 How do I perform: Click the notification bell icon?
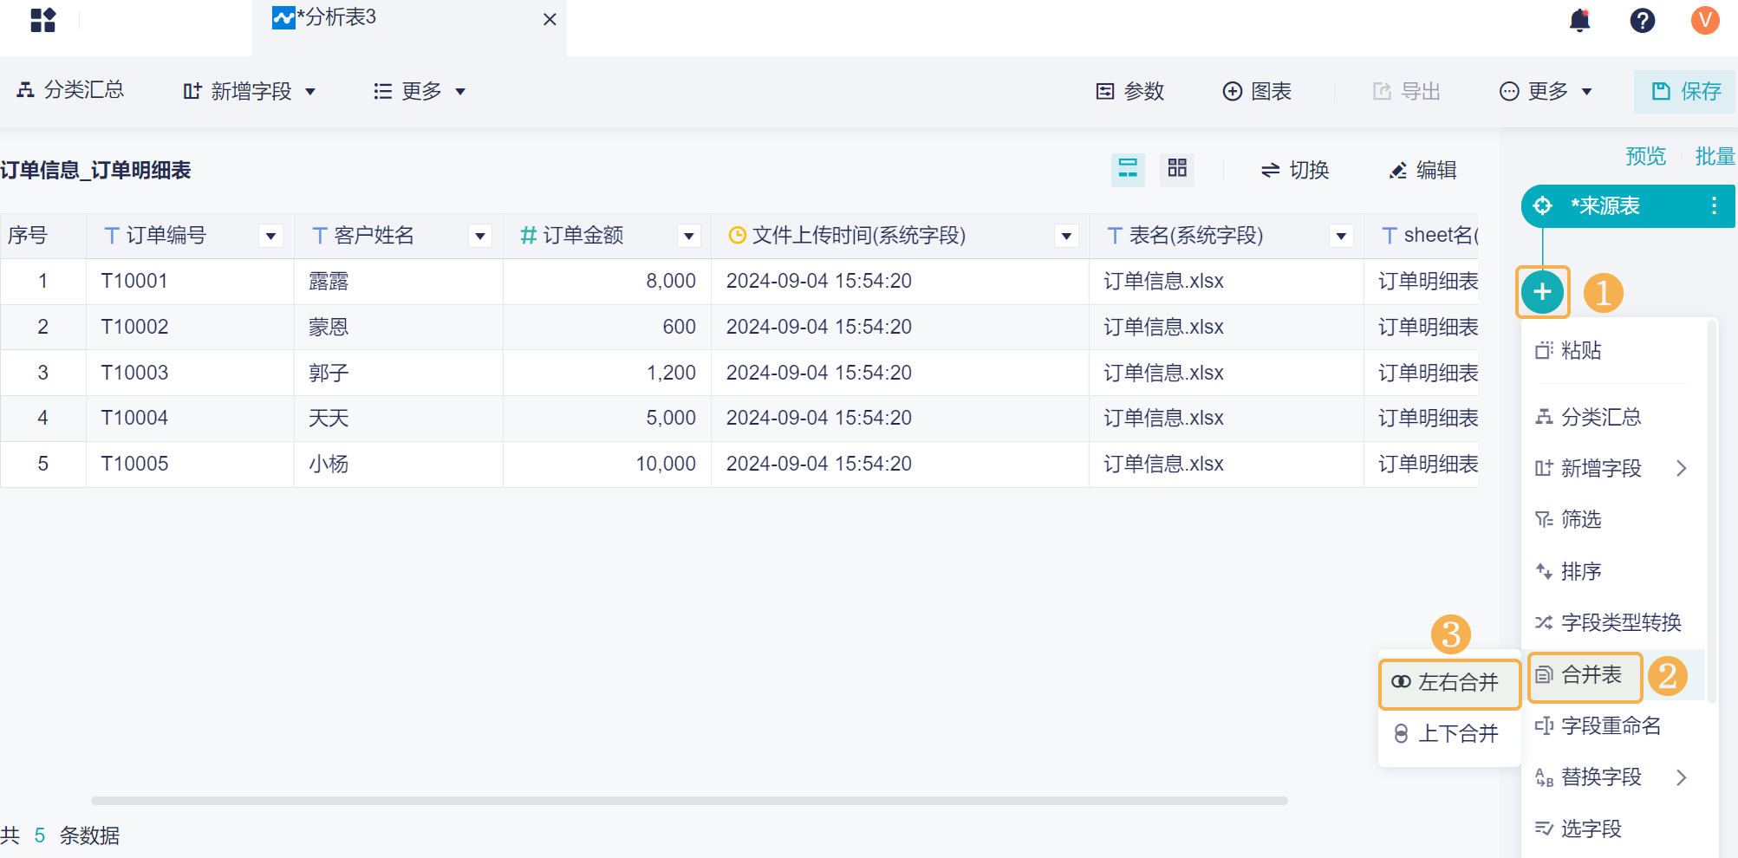point(1579,20)
